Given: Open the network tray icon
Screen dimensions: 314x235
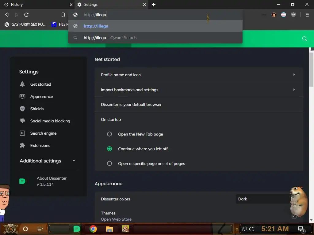Looking at the screenshot, I should pyautogui.click(x=244, y=229).
